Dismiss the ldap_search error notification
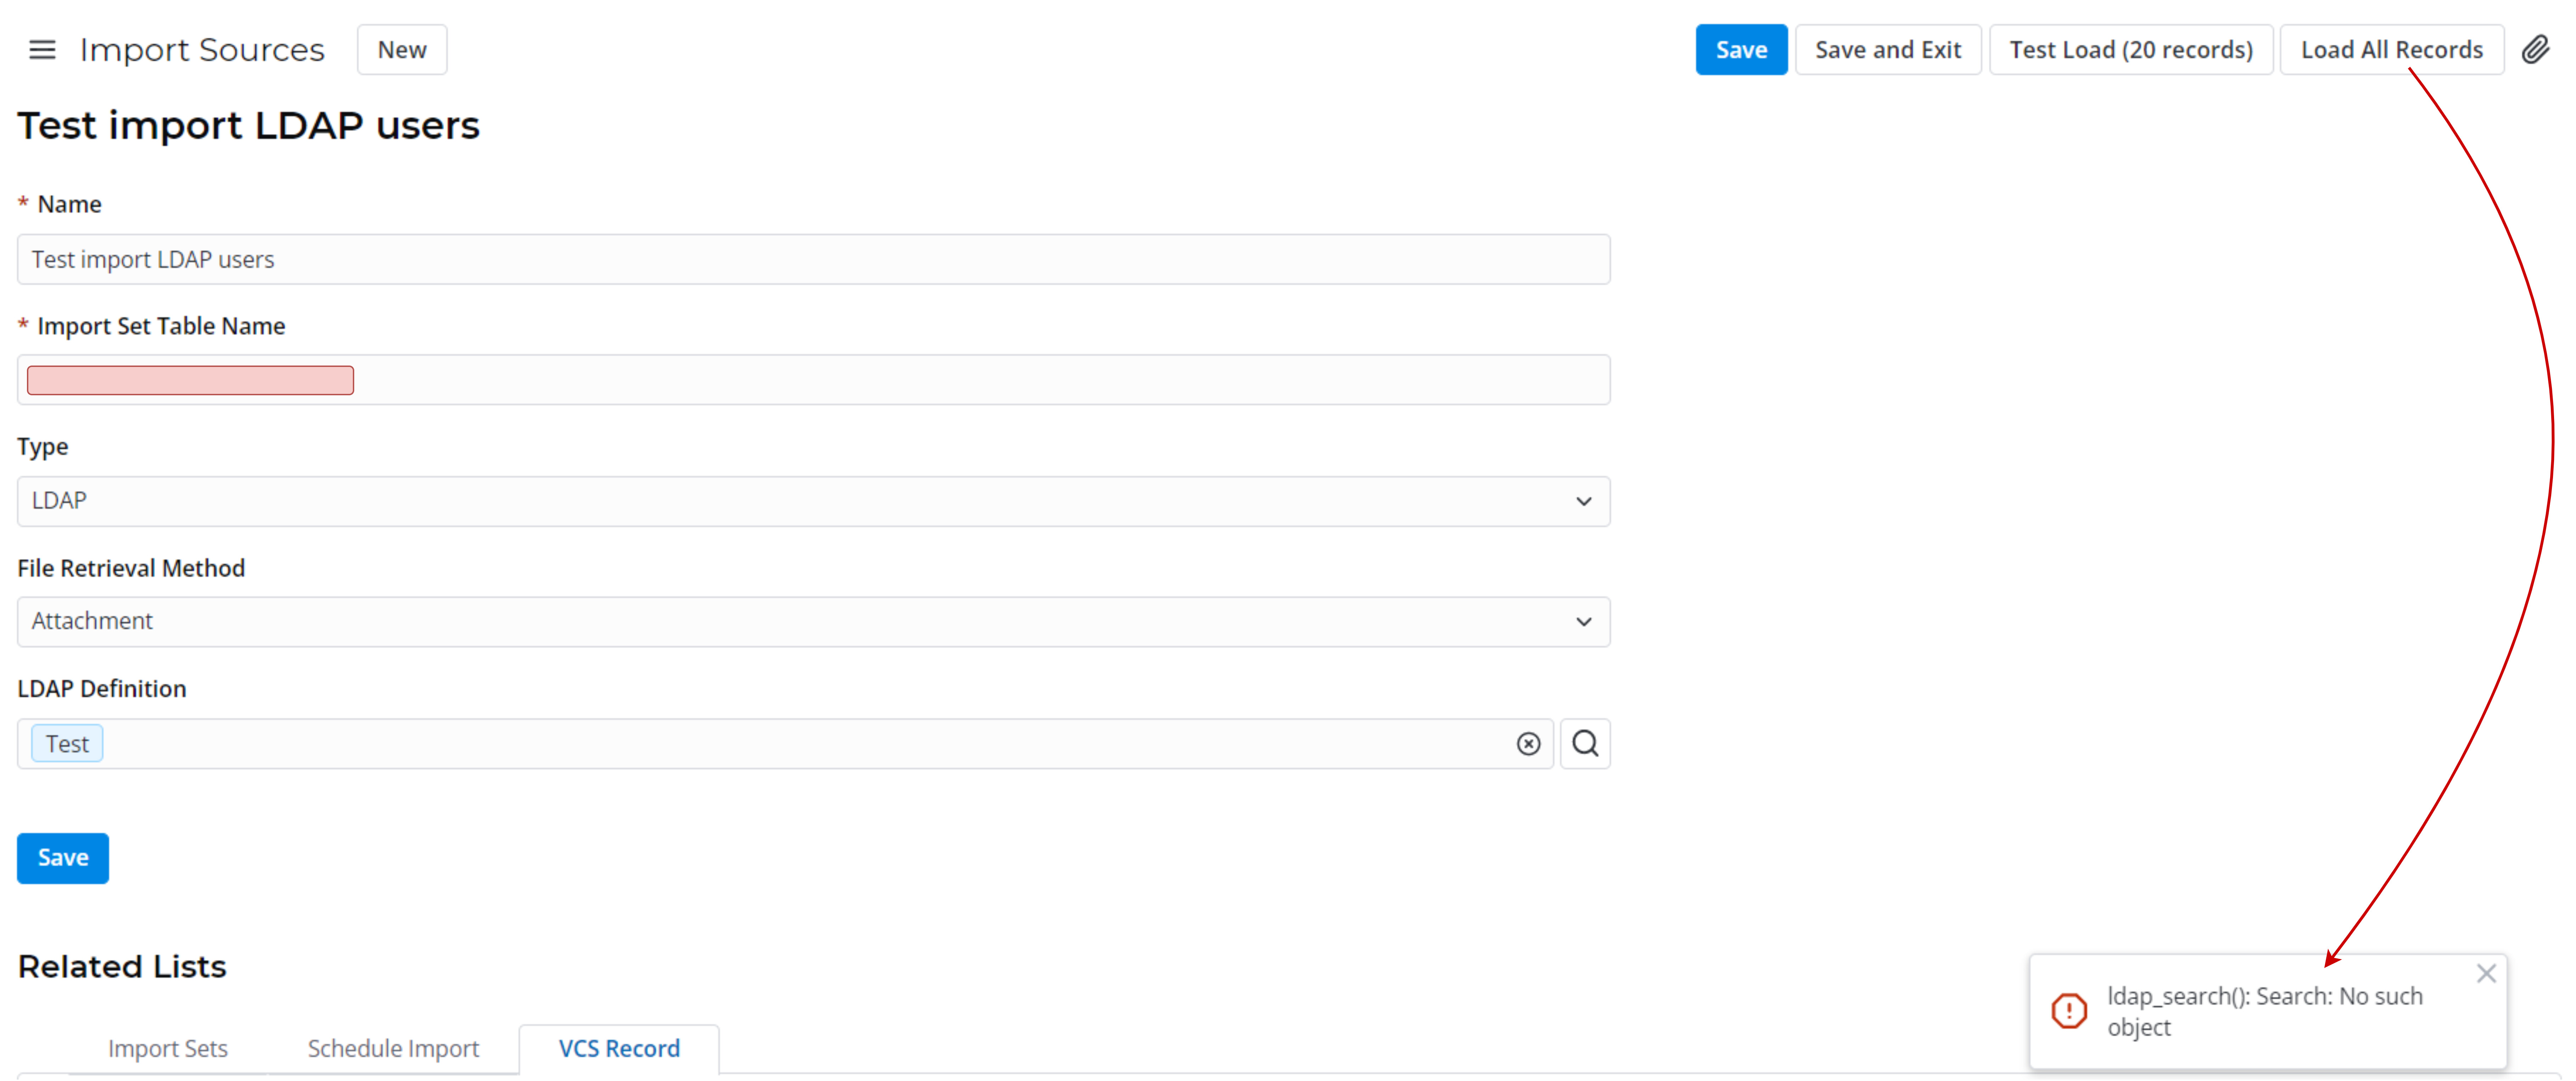 [x=2486, y=974]
